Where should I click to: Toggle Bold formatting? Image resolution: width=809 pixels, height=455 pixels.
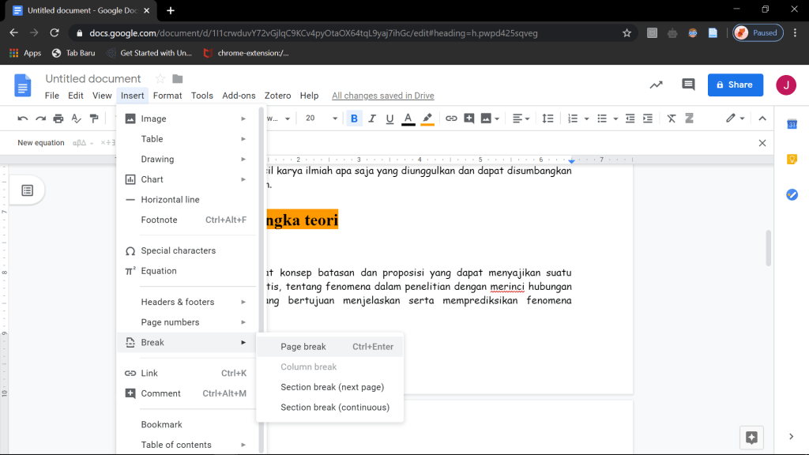pyautogui.click(x=354, y=118)
